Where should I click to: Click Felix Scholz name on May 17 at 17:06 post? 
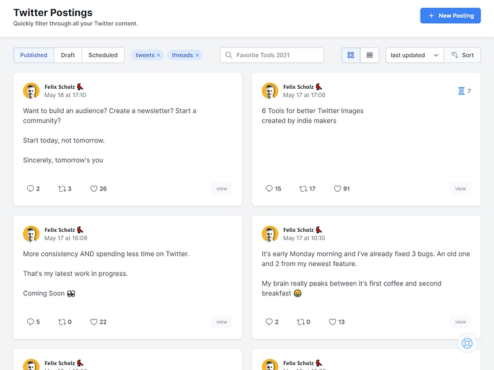[298, 87]
